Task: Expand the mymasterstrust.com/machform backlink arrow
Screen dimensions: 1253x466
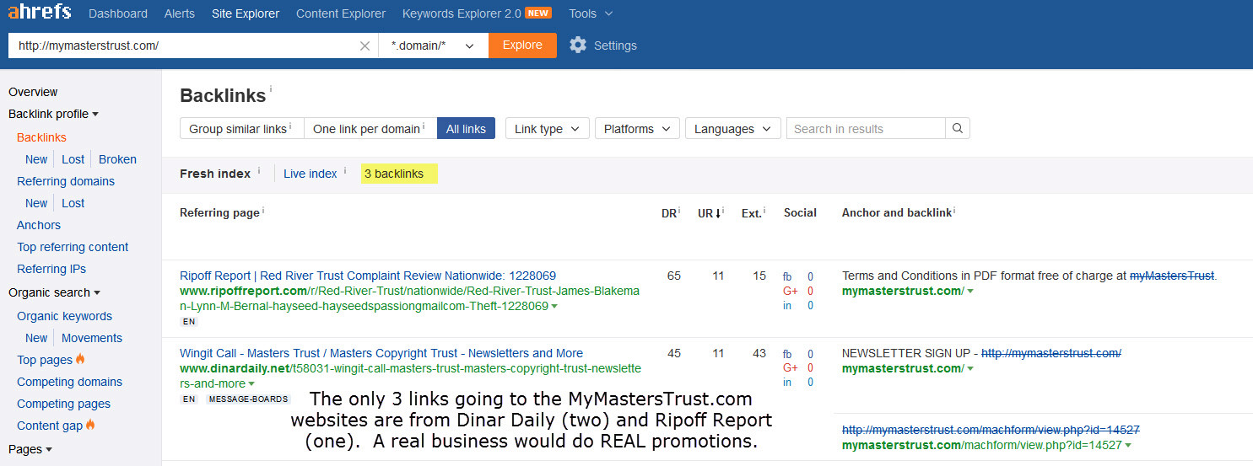Action: click(1128, 446)
